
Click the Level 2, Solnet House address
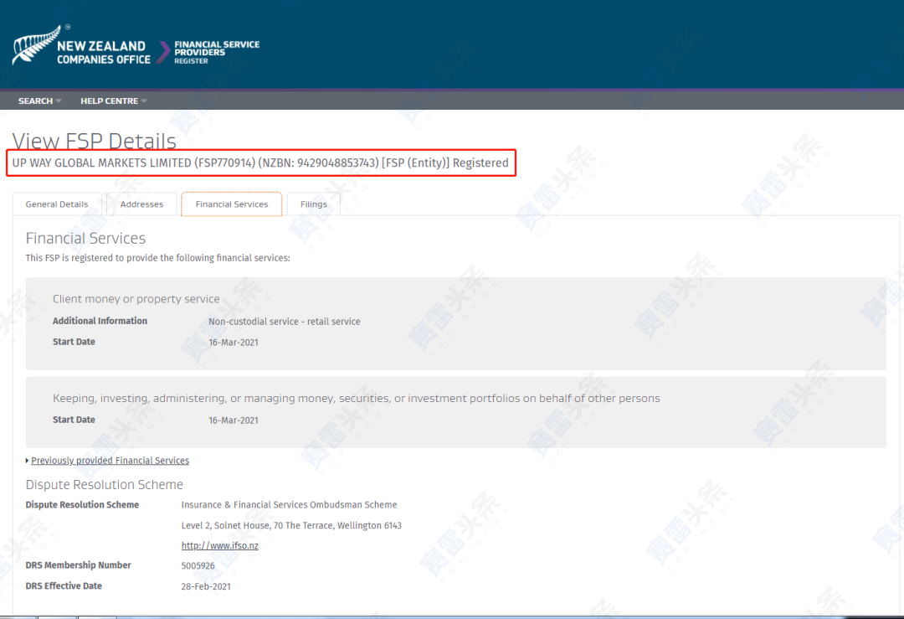click(291, 525)
